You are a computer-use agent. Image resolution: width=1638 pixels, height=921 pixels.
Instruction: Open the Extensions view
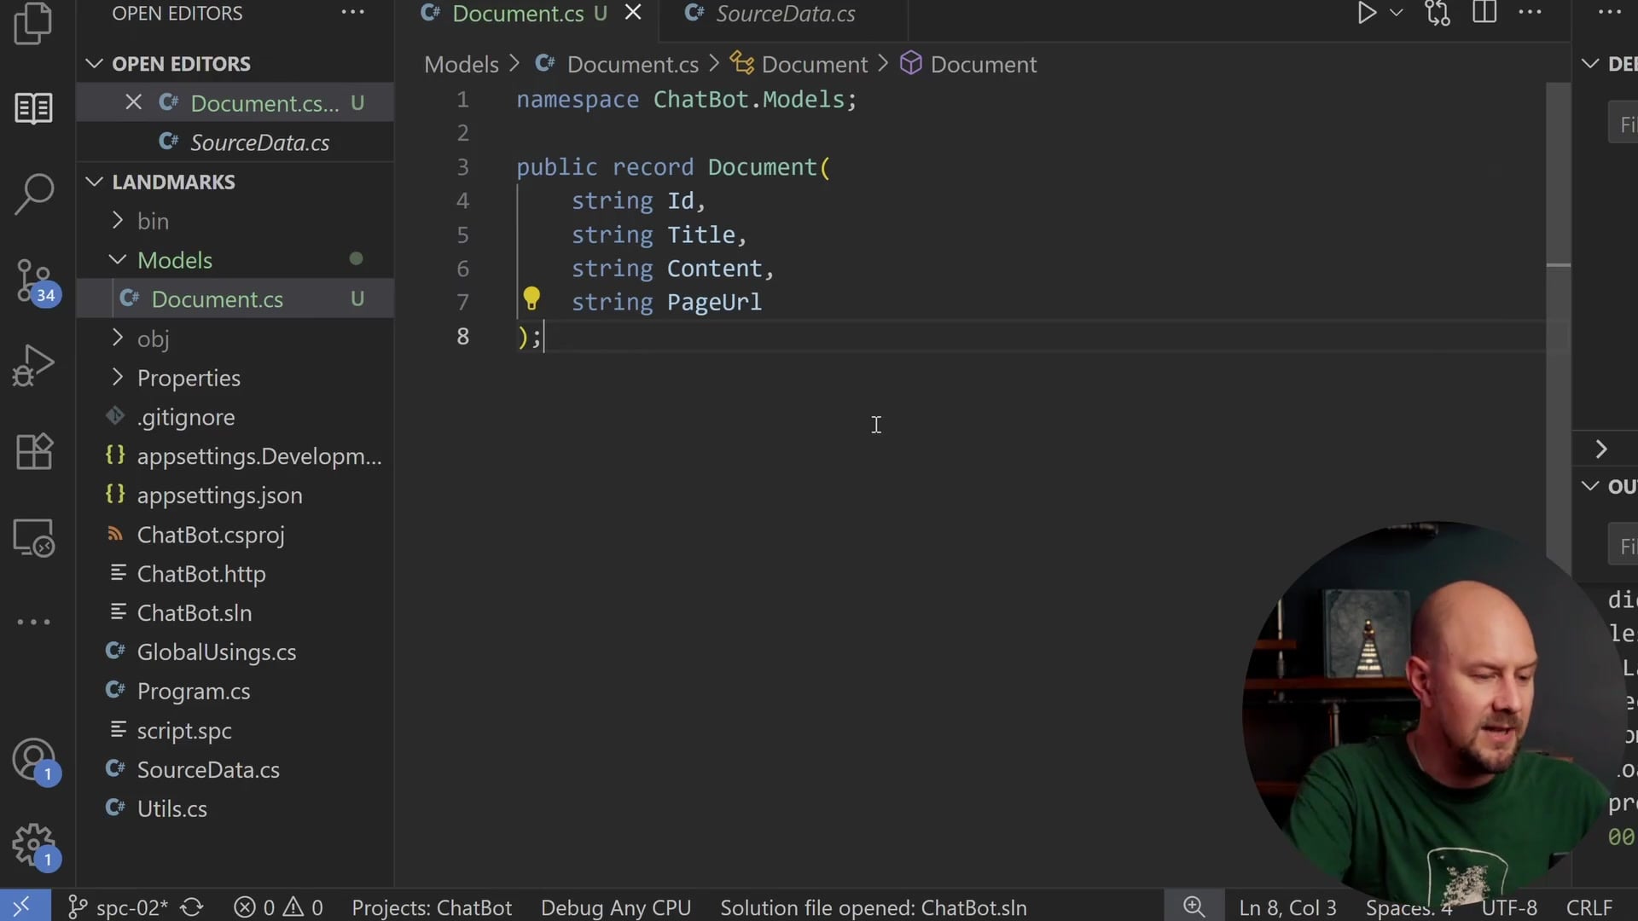(33, 451)
